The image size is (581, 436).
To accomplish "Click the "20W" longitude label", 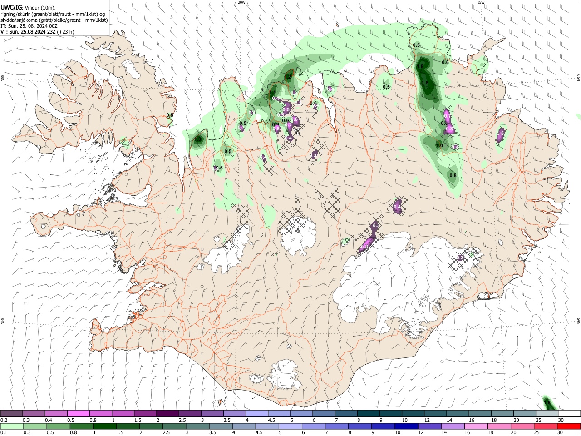I will [241, 2].
